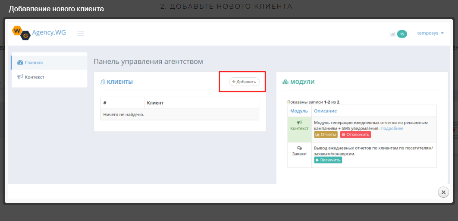The height and width of the screenshot is (221, 458).
Task: Sort by Описание column header
Action: click(326, 111)
